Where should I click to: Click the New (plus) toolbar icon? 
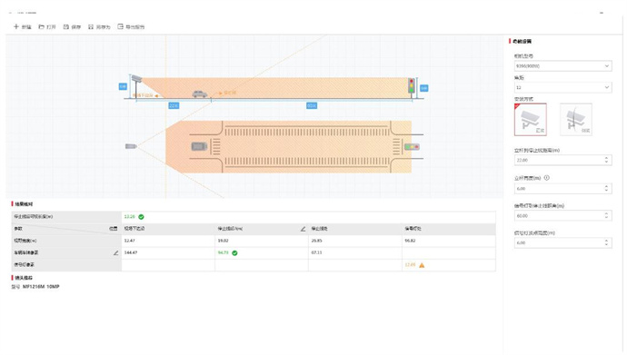[16, 26]
